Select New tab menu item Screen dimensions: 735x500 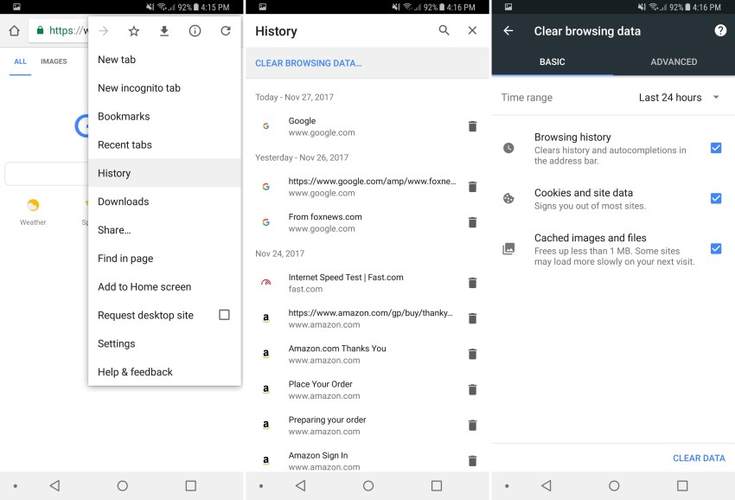164,60
